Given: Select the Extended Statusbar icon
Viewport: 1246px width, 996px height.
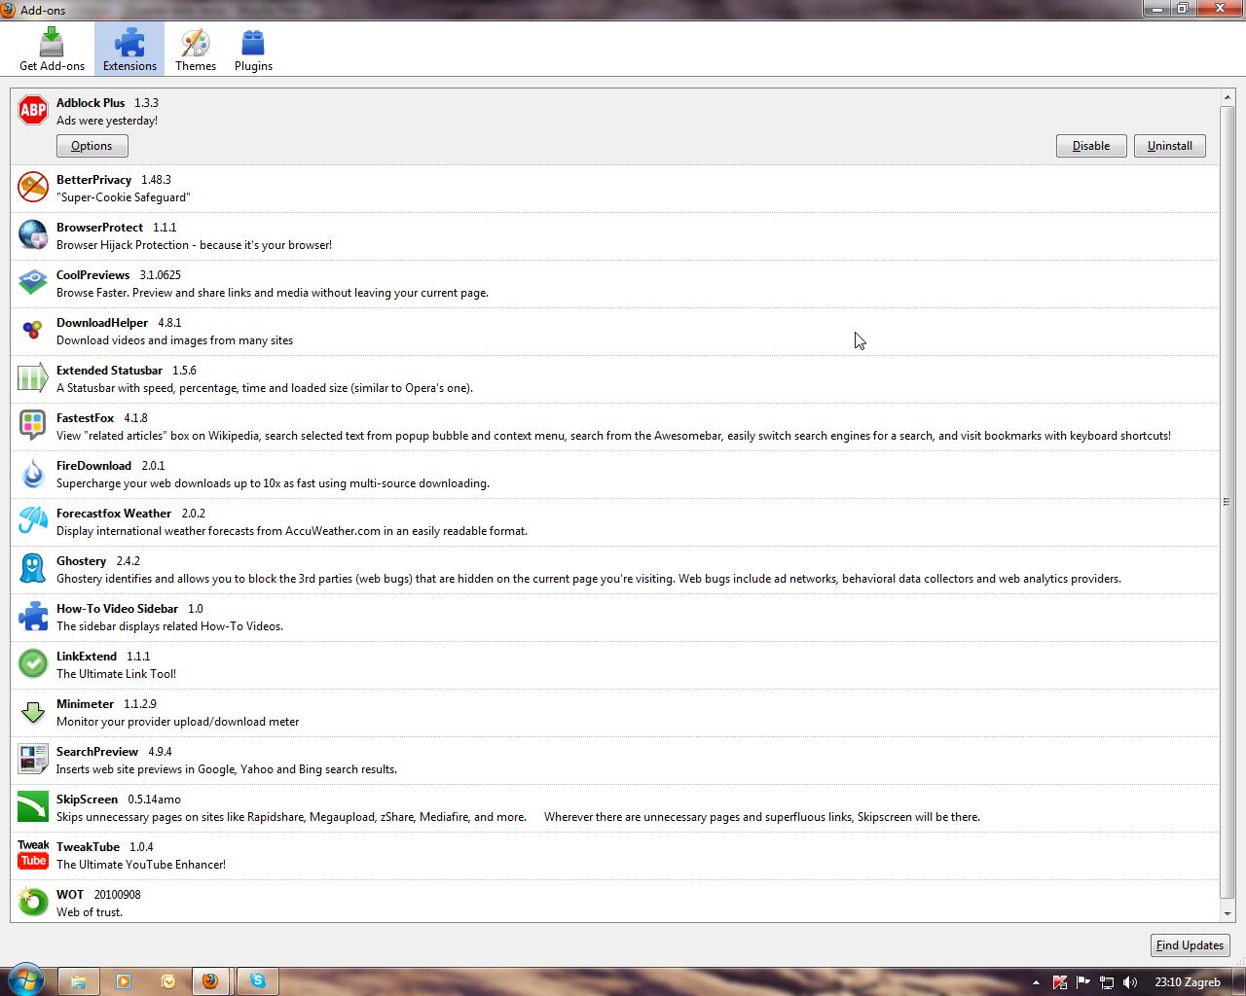Looking at the screenshot, I should click(33, 377).
